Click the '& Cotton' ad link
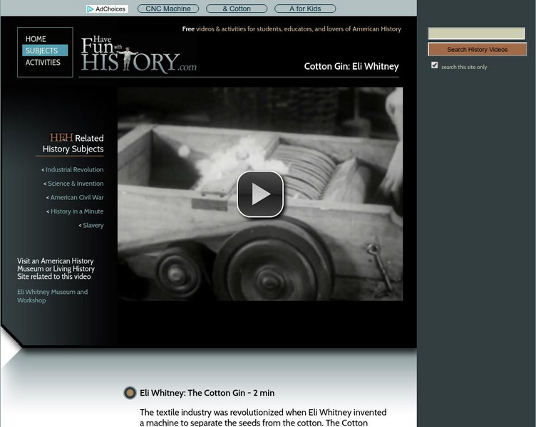 click(237, 9)
